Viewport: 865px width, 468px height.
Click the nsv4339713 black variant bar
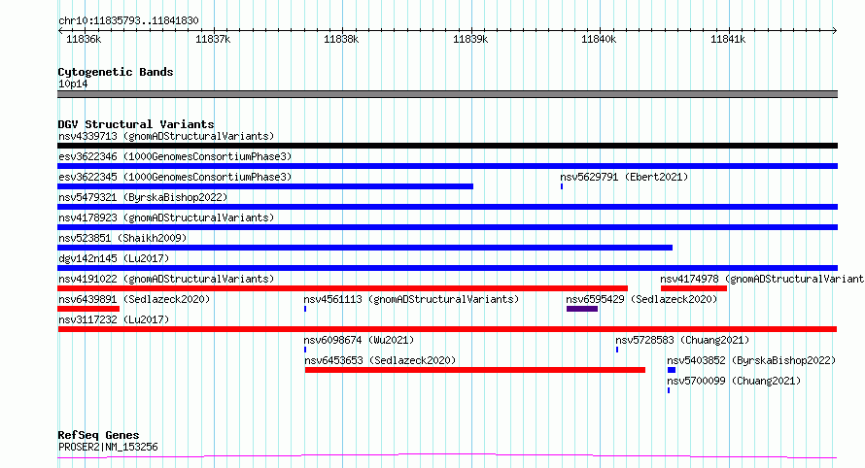coord(447,146)
